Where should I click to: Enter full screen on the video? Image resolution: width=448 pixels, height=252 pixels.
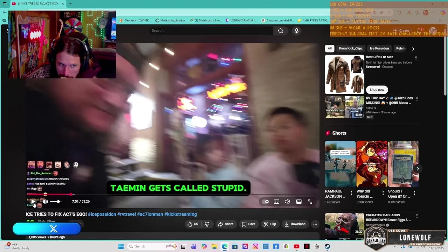click(310, 202)
